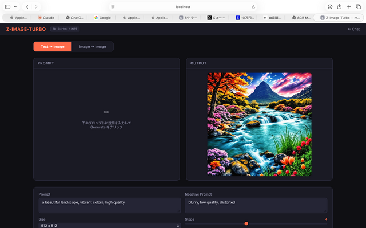Click the Prompt text field
The image size is (366, 228).
coord(110,205)
